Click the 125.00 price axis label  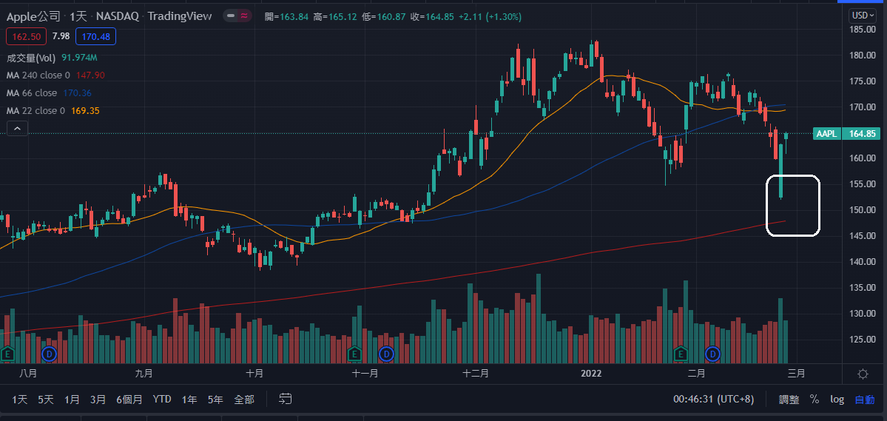[863, 339]
